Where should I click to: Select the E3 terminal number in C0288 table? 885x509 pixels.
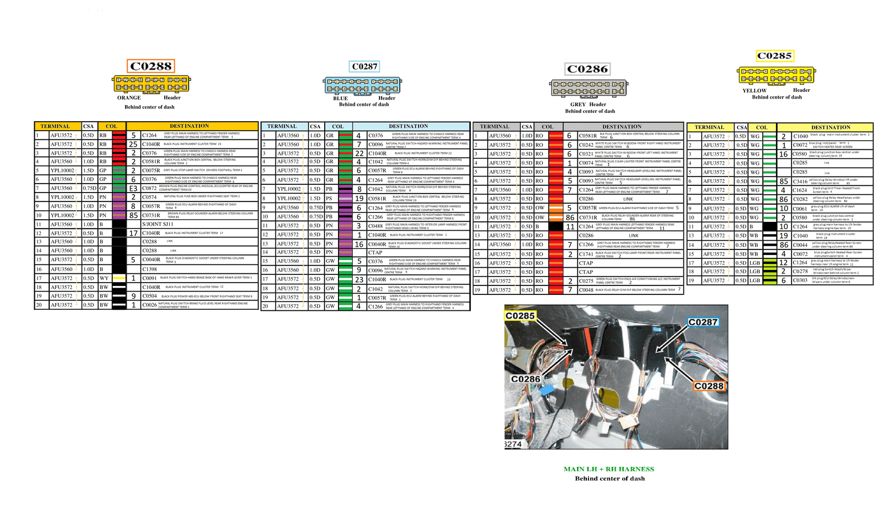(x=133, y=189)
